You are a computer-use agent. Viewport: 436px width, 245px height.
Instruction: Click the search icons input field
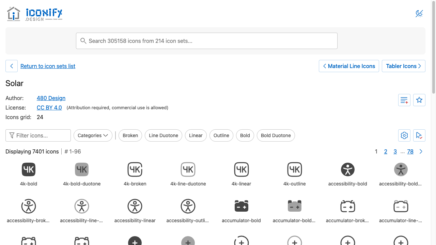click(x=207, y=41)
